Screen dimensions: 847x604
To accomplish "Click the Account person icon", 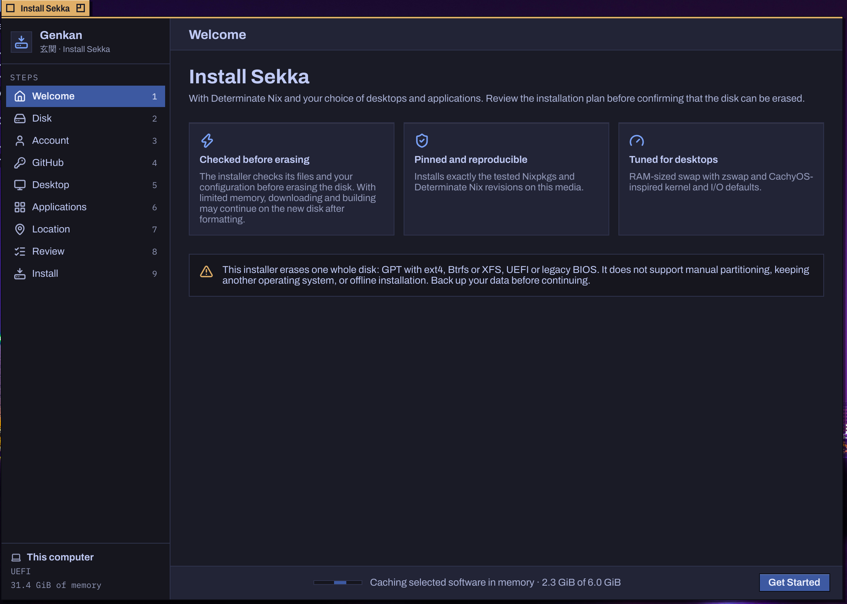I will pos(20,141).
